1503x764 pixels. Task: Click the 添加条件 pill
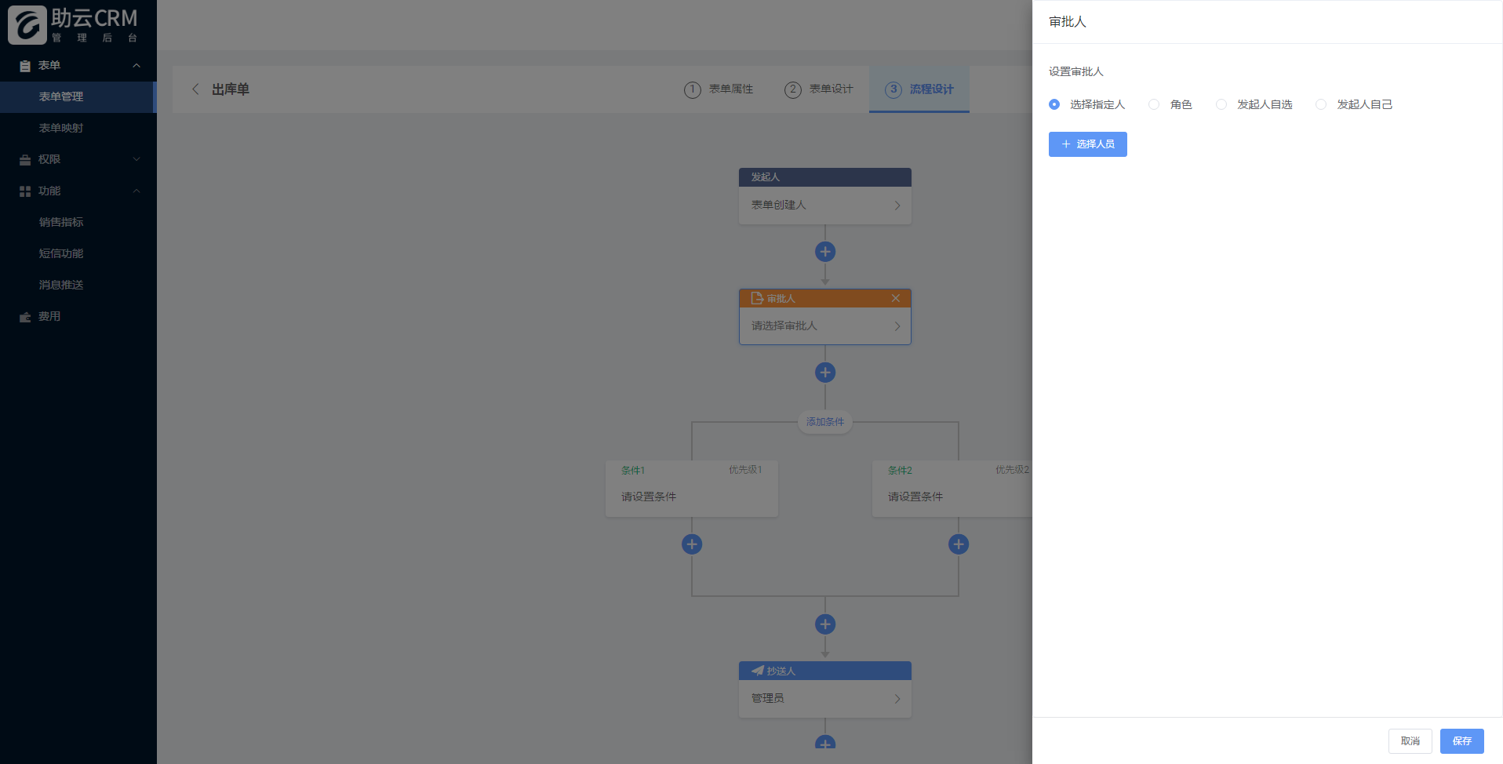click(824, 422)
